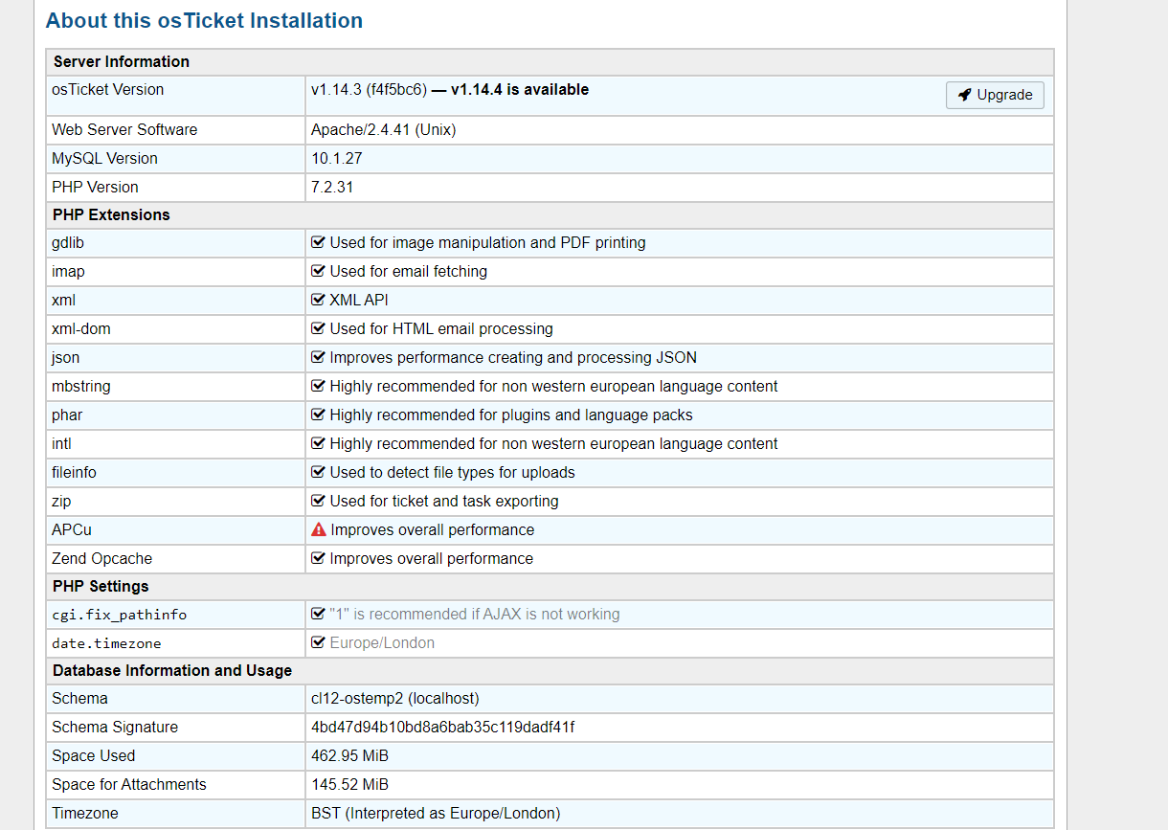Click the check icon for HTML email processing
This screenshot has width=1168, height=830.
(319, 328)
